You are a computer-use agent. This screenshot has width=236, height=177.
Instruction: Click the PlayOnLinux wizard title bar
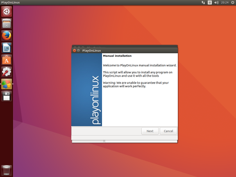(x=125, y=50)
